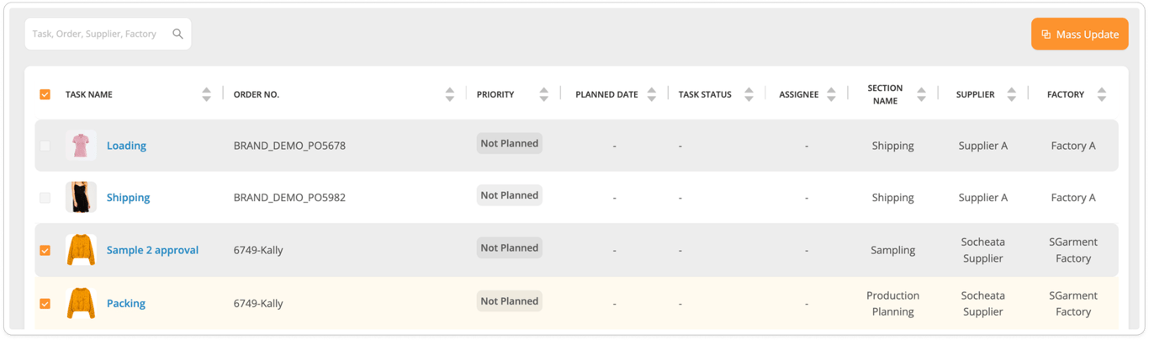This screenshot has width=1149, height=340.
Task: Sort by Task Name column arrows
Action: pos(206,94)
